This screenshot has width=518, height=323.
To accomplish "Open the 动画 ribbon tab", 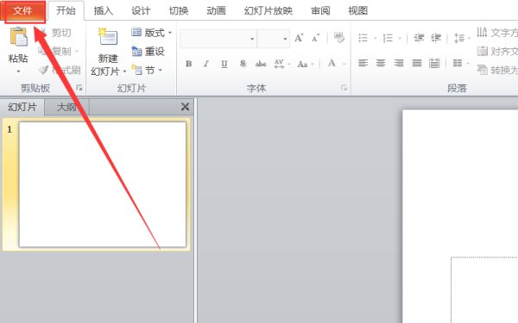I will (x=216, y=11).
